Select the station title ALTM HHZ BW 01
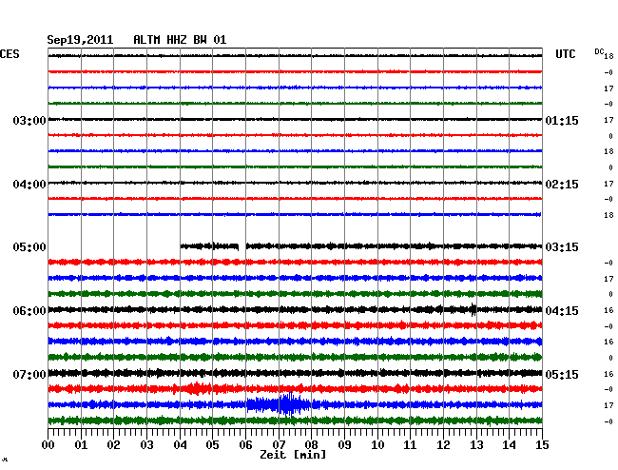This screenshot has height=470, width=618. click(180, 40)
